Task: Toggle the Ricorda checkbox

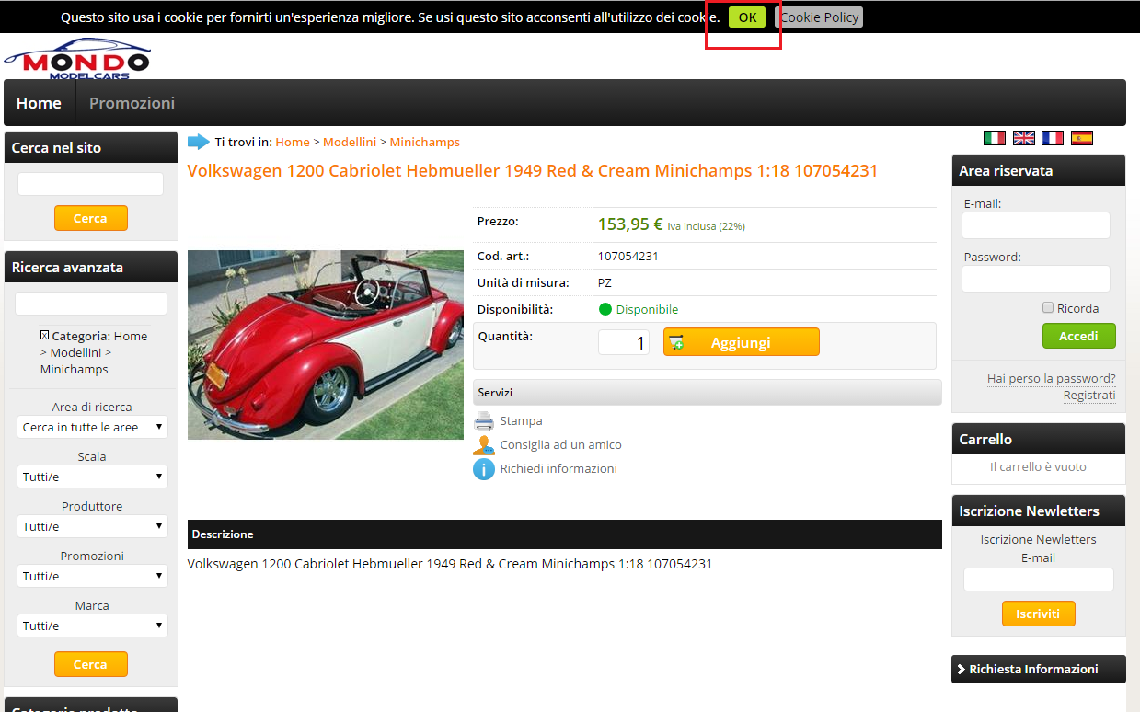Action: [1048, 308]
